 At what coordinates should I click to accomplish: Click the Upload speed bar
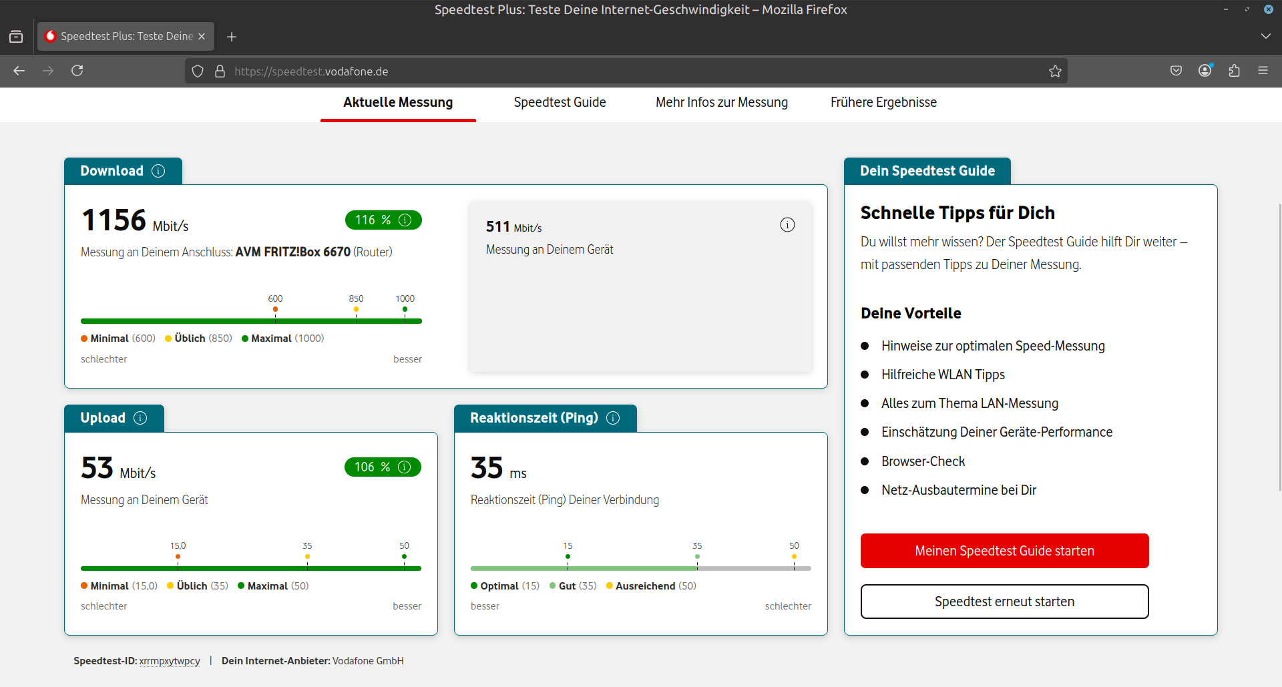pos(251,569)
